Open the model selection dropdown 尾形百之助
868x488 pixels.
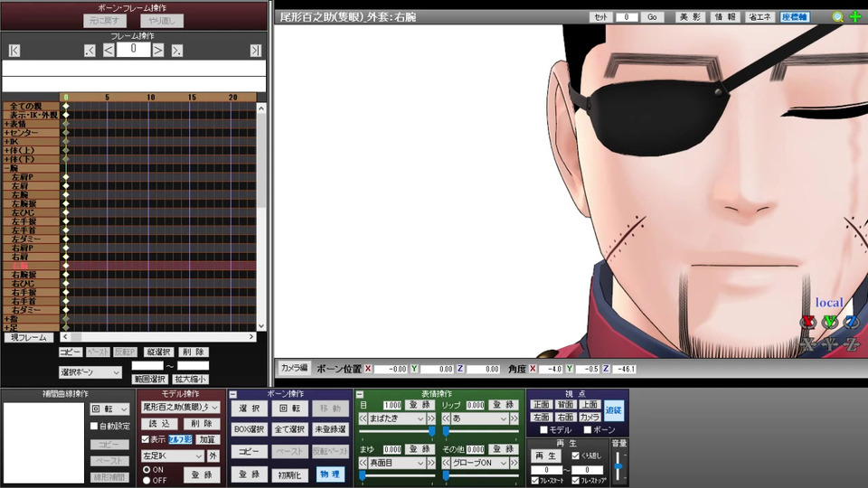[181, 408]
